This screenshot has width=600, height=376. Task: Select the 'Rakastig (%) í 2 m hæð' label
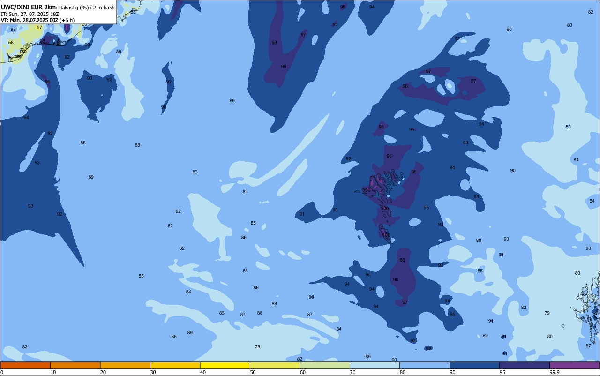86,8
